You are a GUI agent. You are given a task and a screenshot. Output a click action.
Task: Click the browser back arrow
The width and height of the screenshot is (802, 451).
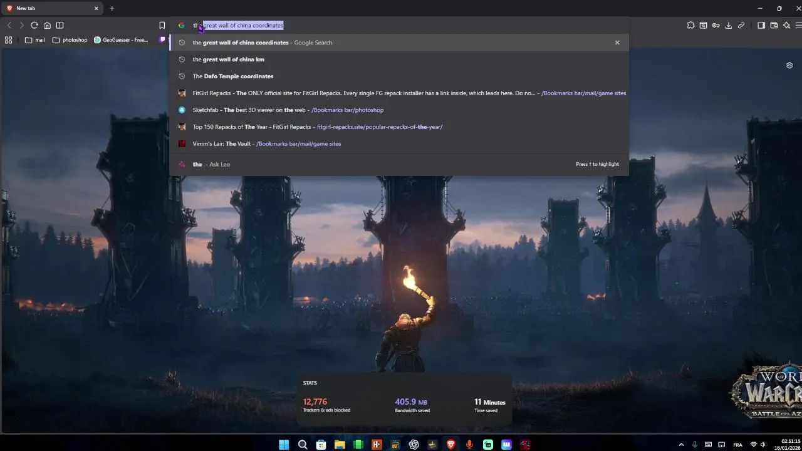coord(9,25)
